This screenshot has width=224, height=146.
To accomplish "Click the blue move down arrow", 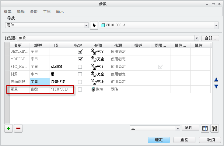I will pyautogui.click(x=216, y=87).
